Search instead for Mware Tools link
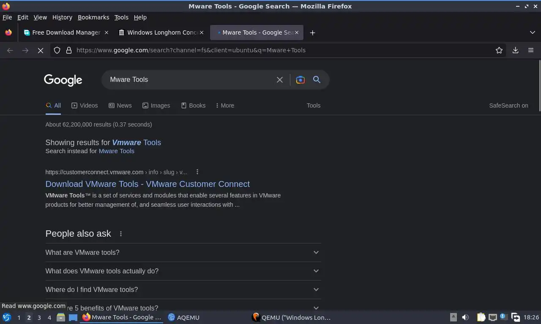Viewport: 541px width, 324px height. (117, 151)
